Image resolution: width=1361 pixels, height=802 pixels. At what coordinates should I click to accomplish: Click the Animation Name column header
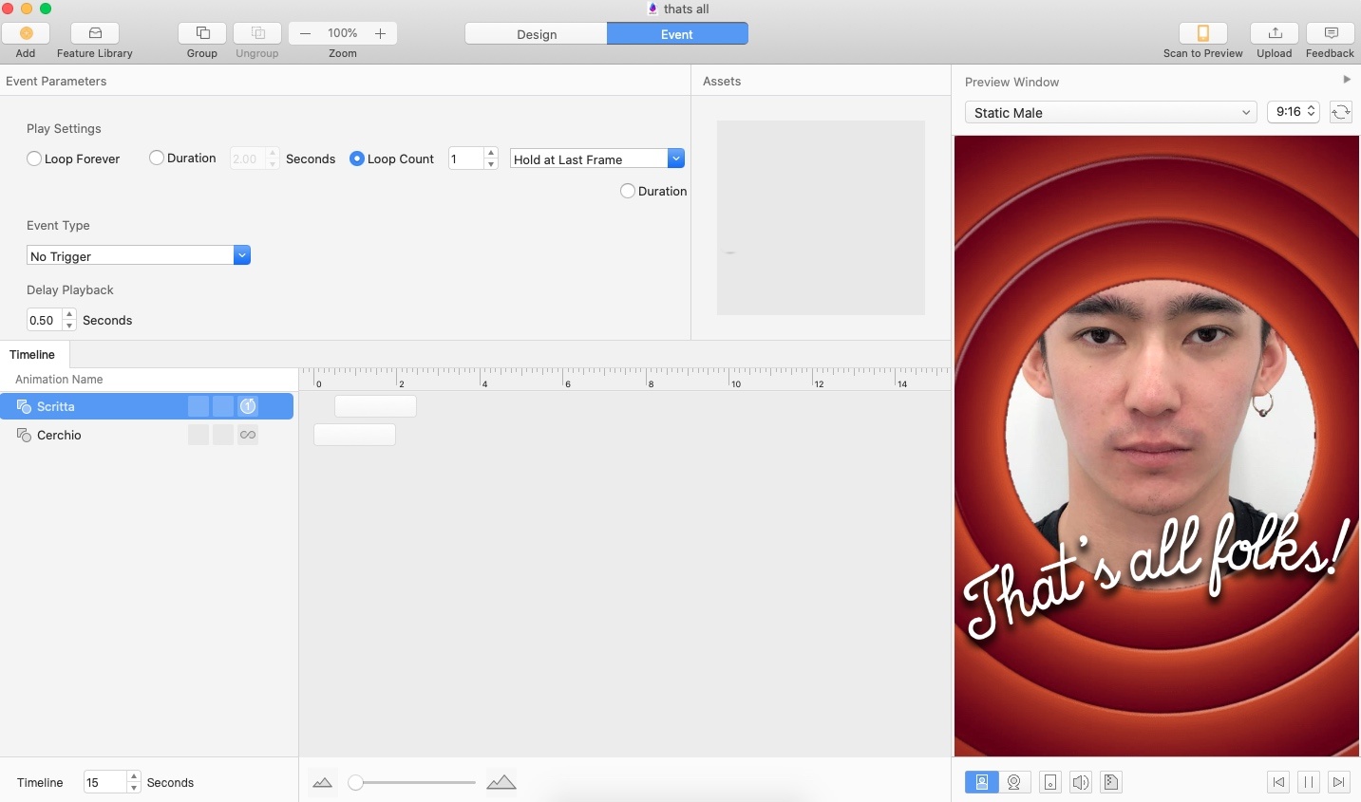(x=59, y=379)
